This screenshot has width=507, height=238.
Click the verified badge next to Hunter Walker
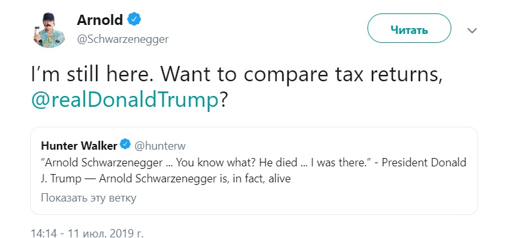125,144
